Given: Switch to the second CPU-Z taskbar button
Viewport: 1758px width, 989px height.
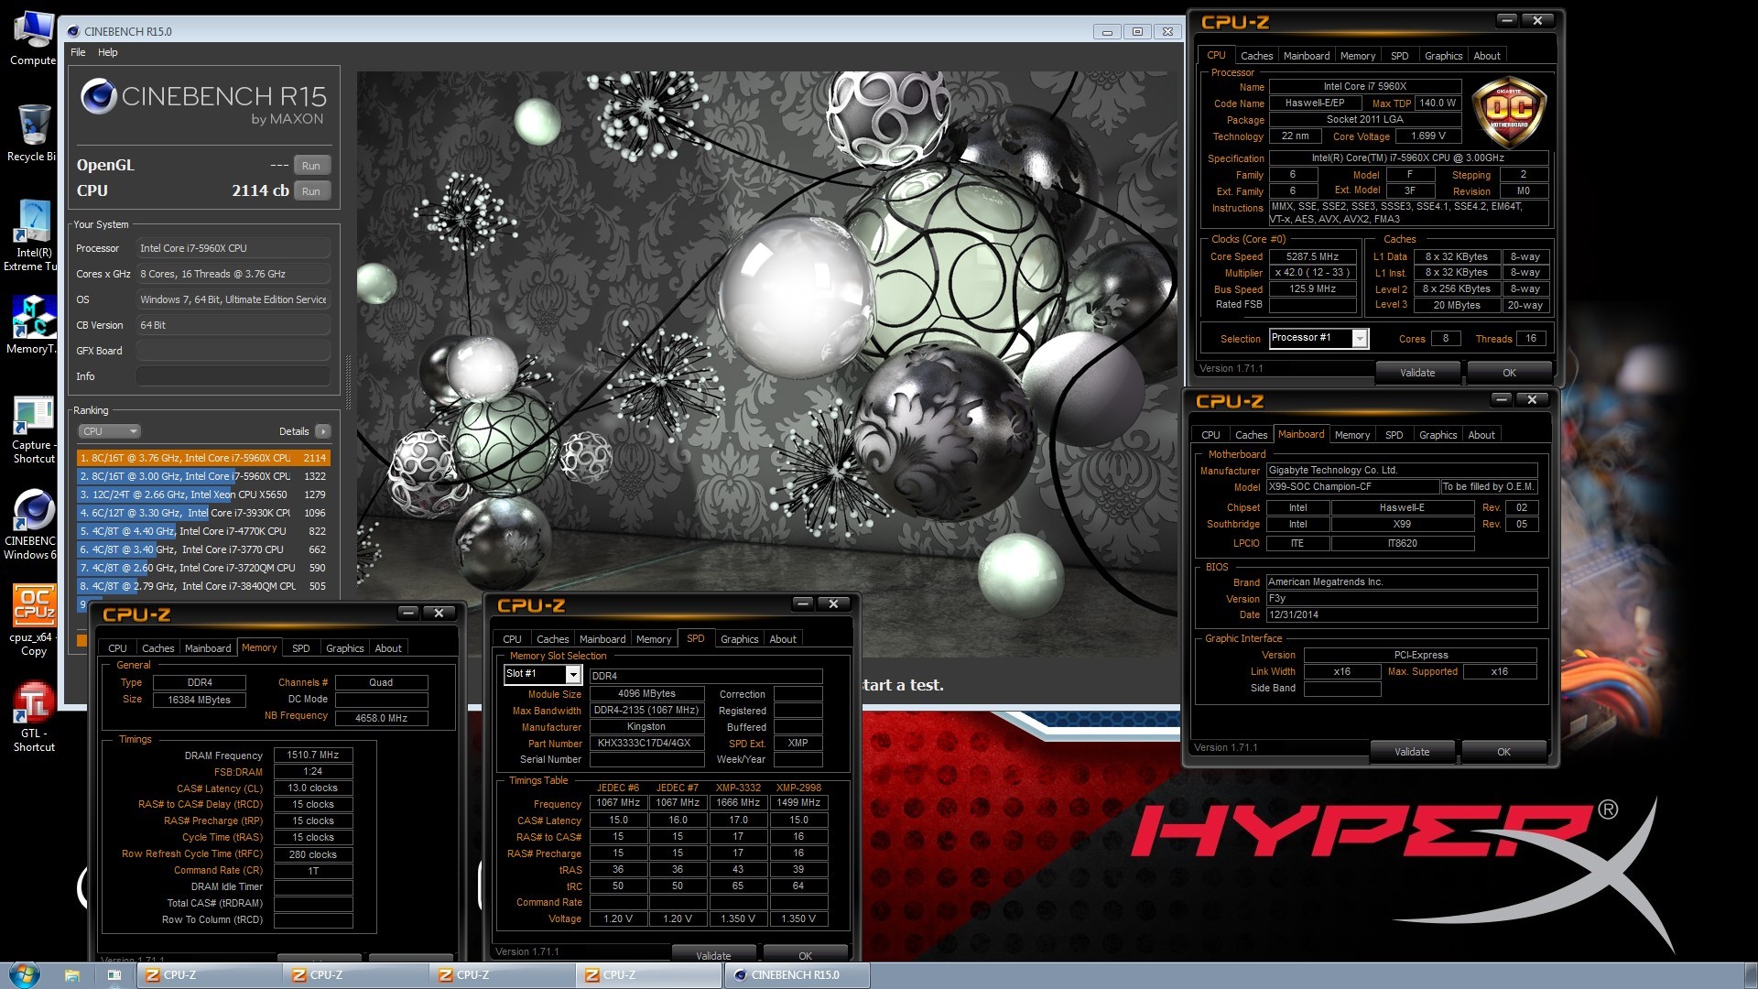Looking at the screenshot, I should click(357, 975).
